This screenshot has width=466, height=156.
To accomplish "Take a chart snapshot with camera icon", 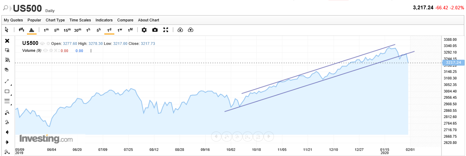I will pos(155,30).
